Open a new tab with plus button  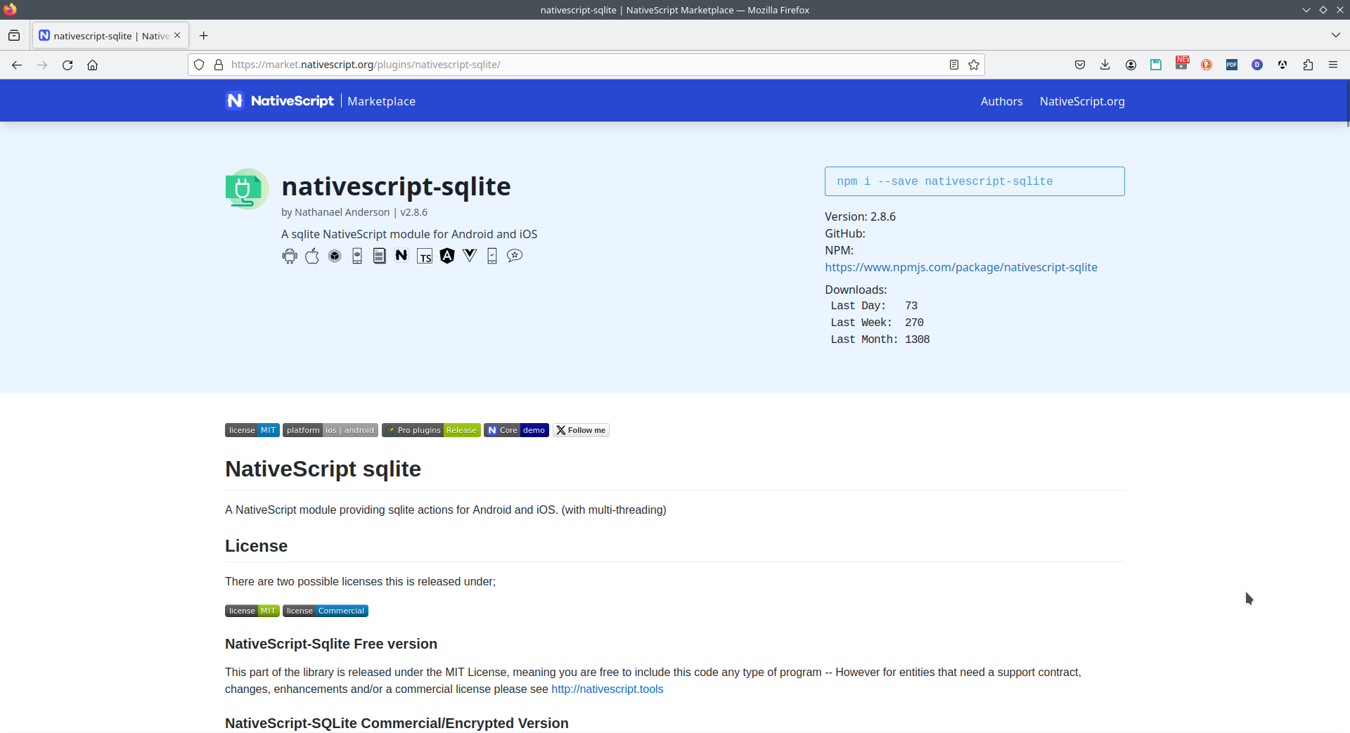[x=204, y=36]
